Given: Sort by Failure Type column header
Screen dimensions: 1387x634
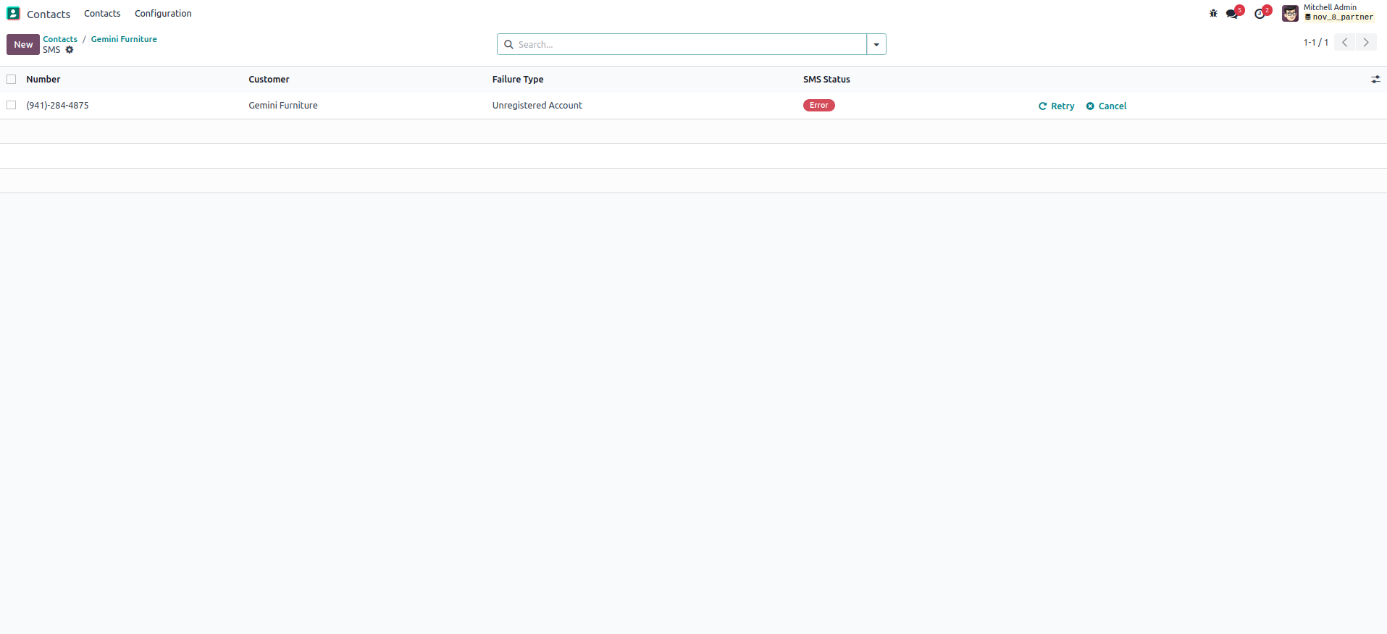Looking at the screenshot, I should pyautogui.click(x=518, y=80).
